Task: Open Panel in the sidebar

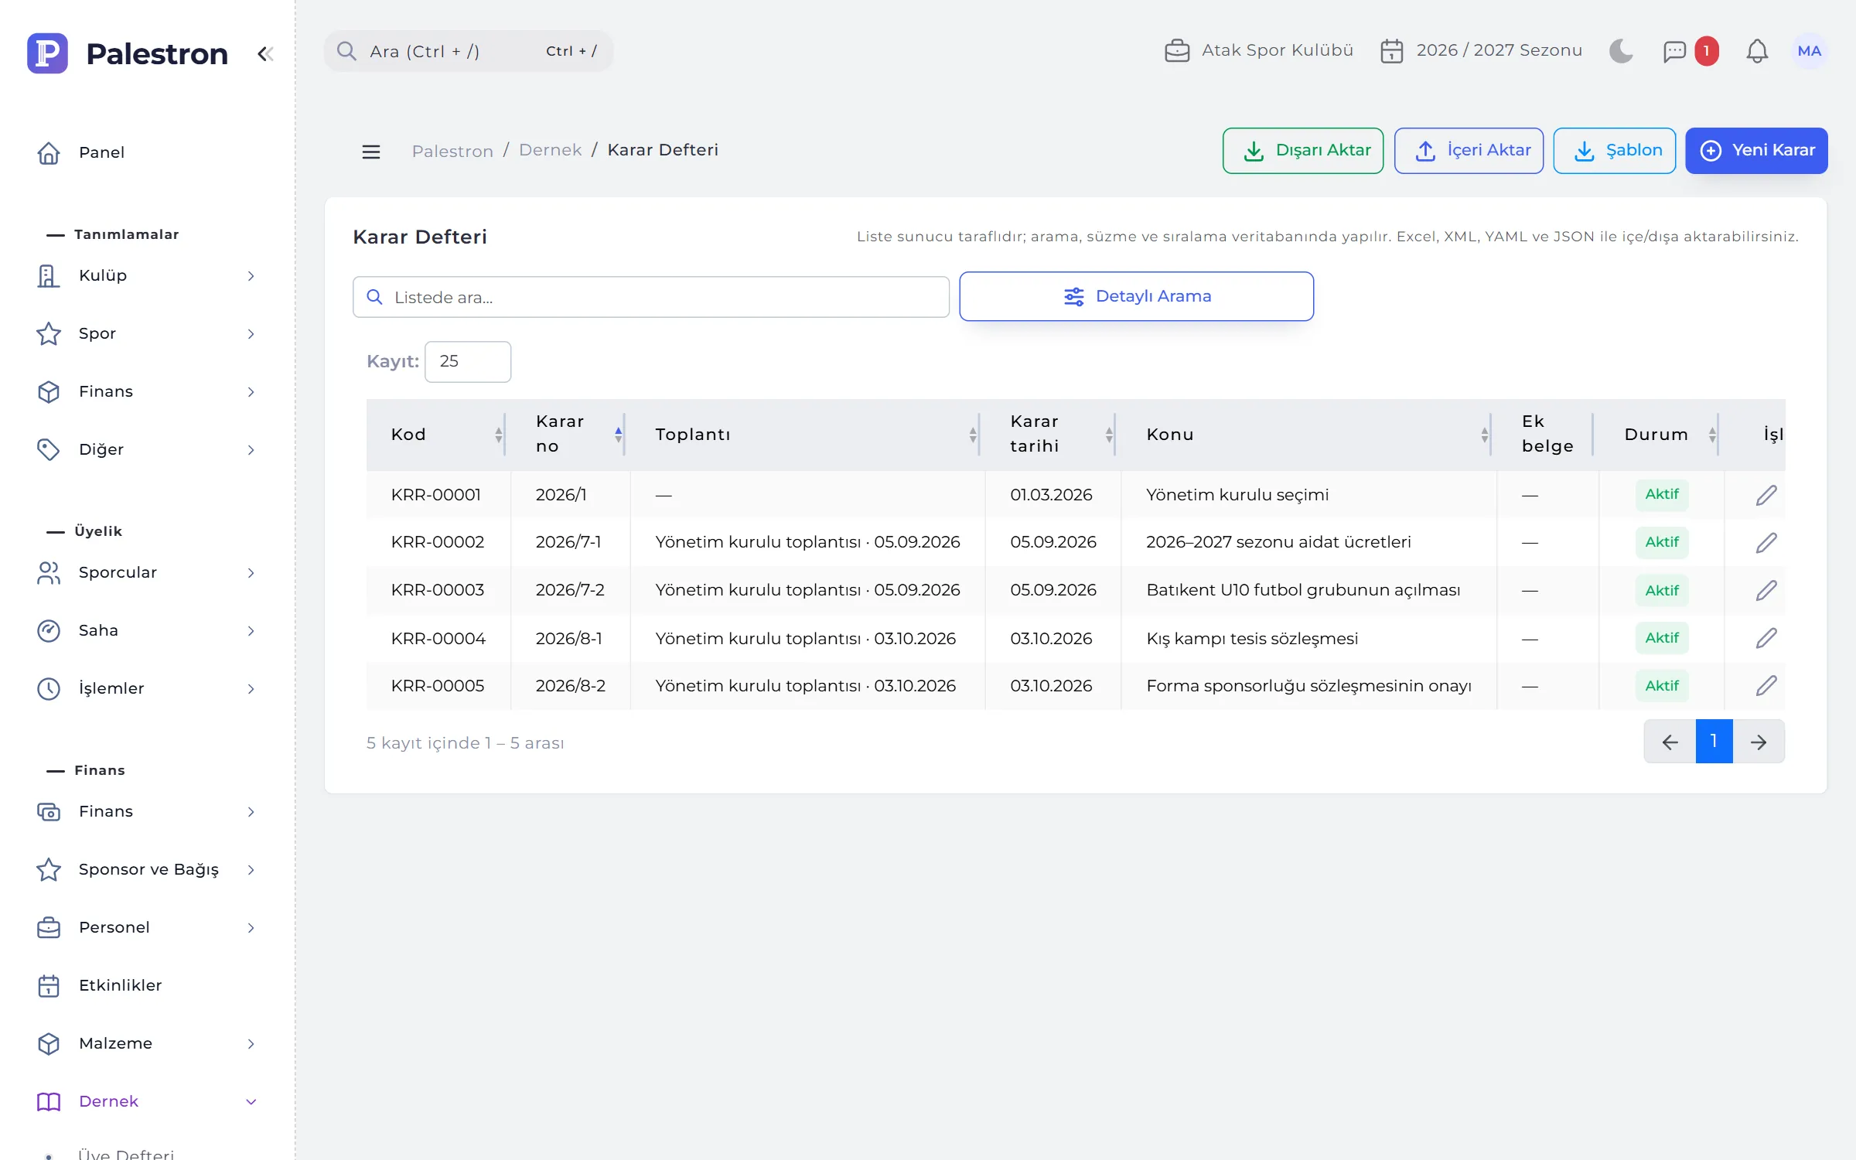Action: coord(147,152)
